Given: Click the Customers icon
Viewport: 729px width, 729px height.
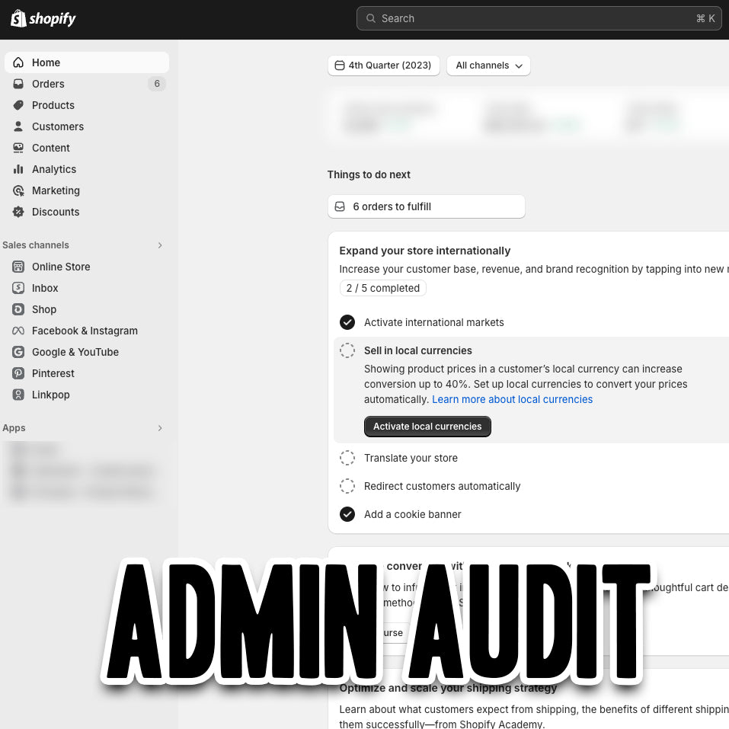Looking at the screenshot, I should (x=18, y=126).
